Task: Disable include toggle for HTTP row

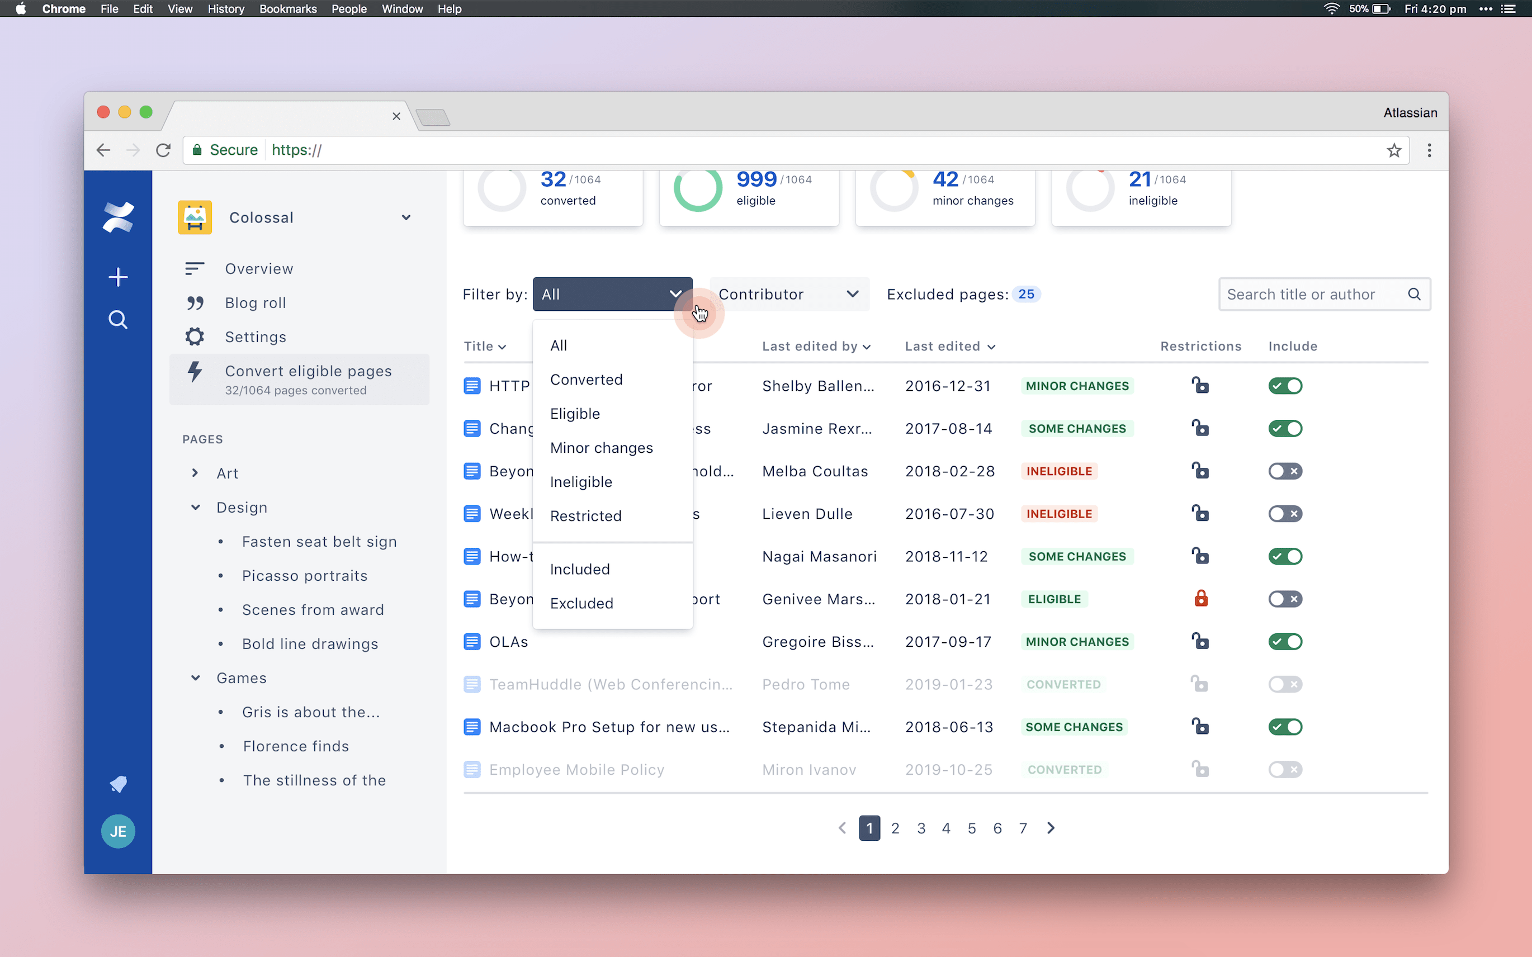Action: tap(1284, 386)
